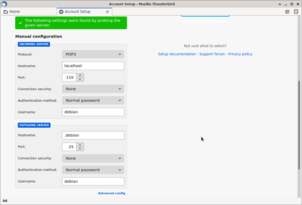Close the Account Setup tab
Screen dimensions: 302x205
coord(107,12)
